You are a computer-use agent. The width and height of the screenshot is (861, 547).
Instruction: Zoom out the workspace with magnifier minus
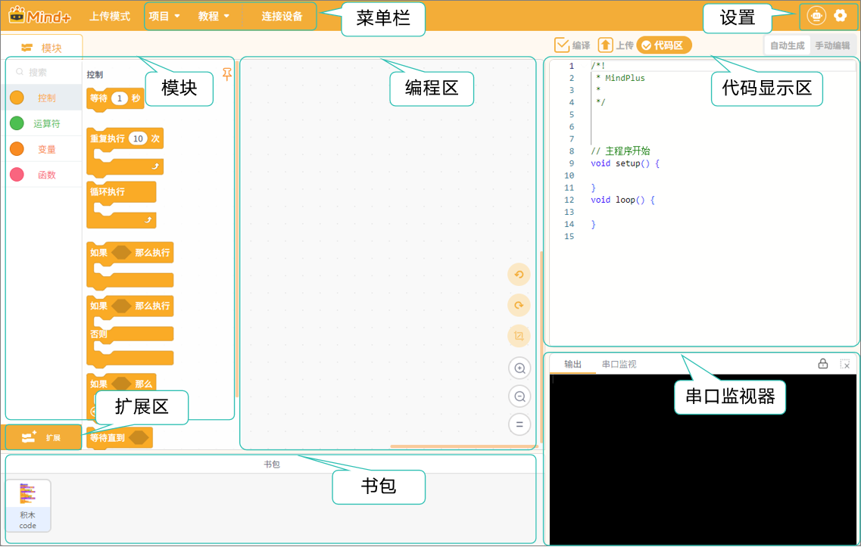519,396
